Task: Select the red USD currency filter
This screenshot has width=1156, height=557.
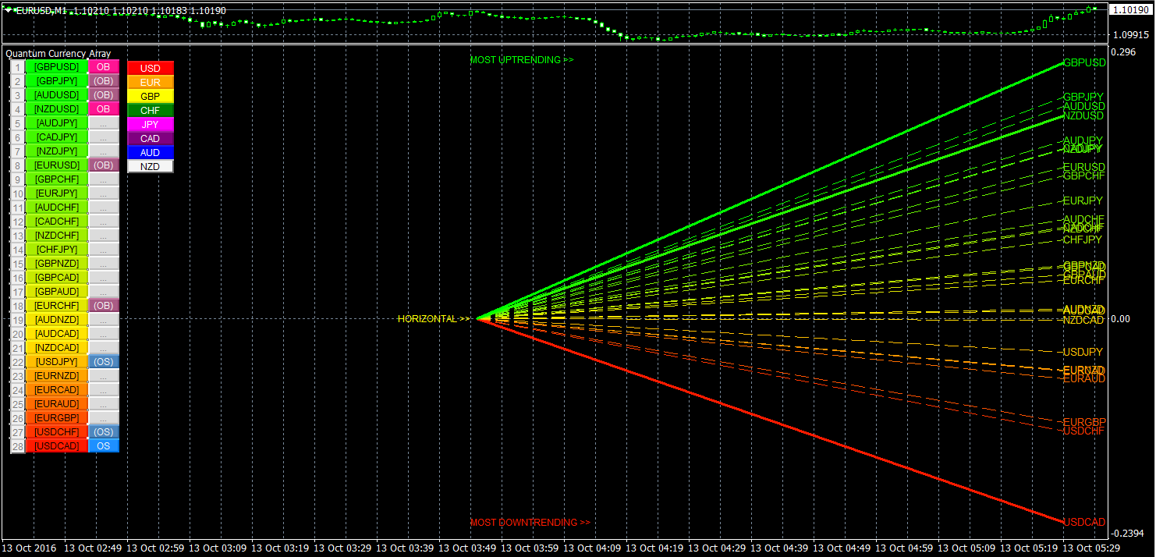Action: [151, 69]
